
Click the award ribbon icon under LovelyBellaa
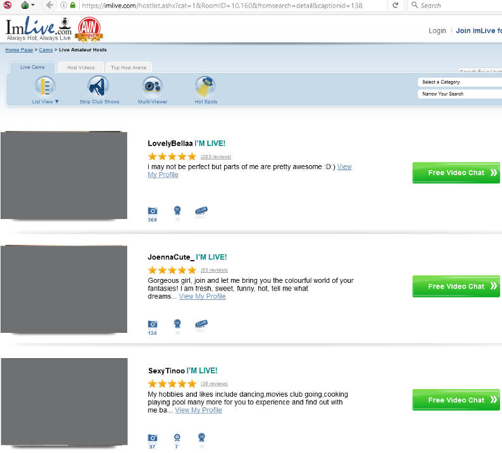177,211
